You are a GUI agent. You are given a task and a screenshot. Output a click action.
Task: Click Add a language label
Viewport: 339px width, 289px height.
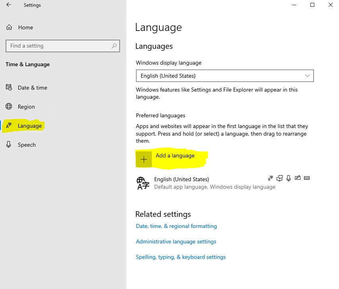pos(175,155)
